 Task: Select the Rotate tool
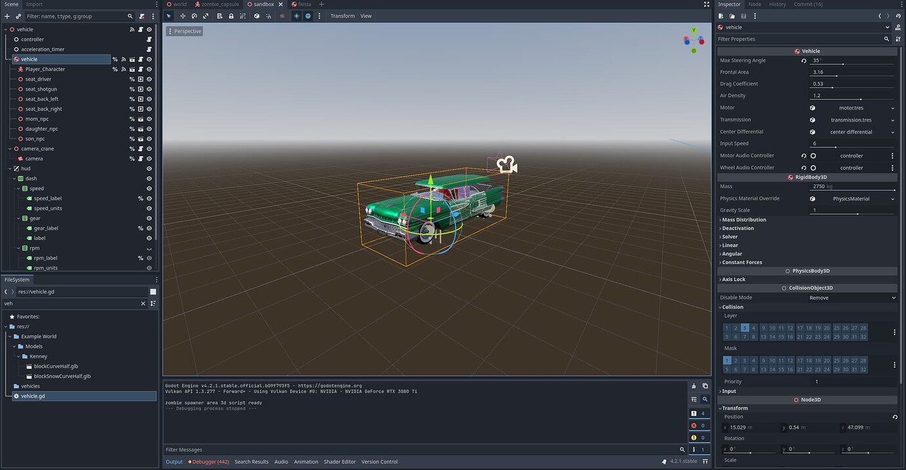[195, 16]
